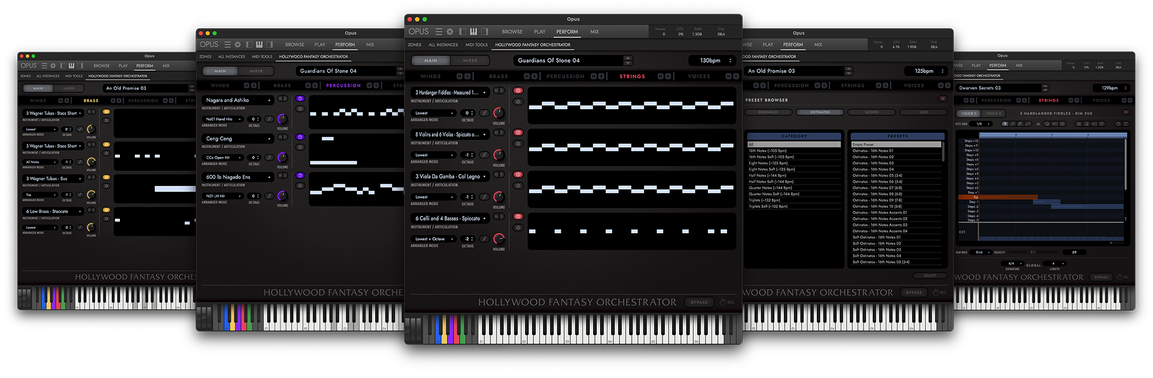
Task: Toggle power for the 8 Violins and 6 Violas track
Action: [518, 133]
